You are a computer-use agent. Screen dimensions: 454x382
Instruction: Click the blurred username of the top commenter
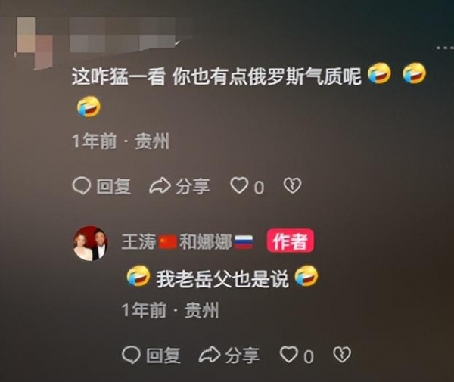tap(131, 34)
